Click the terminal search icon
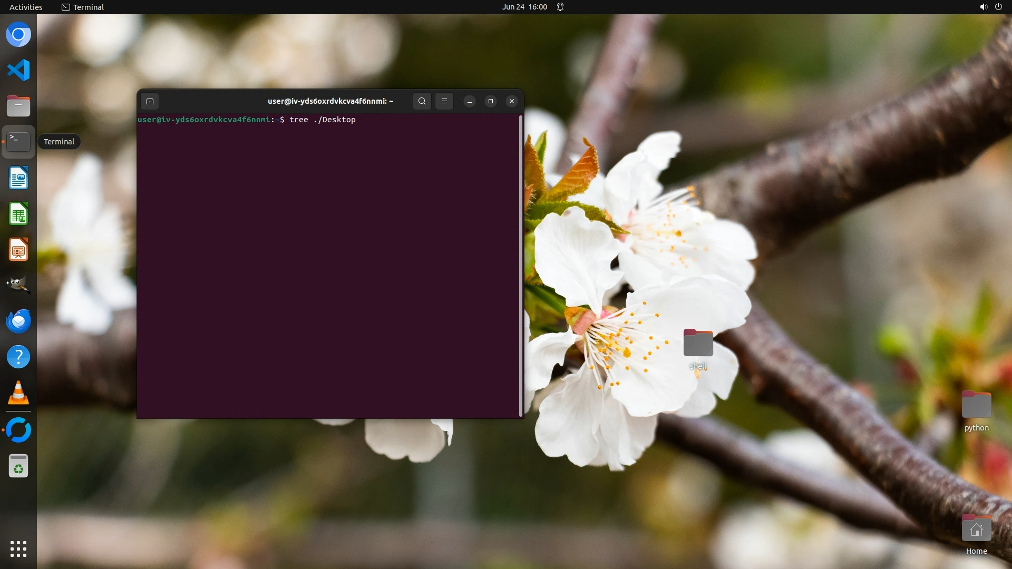Screen dimensions: 1012x569 (x=422, y=101)
